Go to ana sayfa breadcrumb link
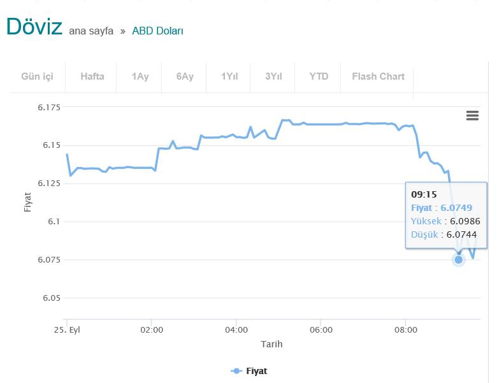 coord(91,31)
